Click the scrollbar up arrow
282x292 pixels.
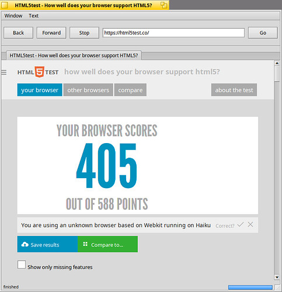click(277, 63)
